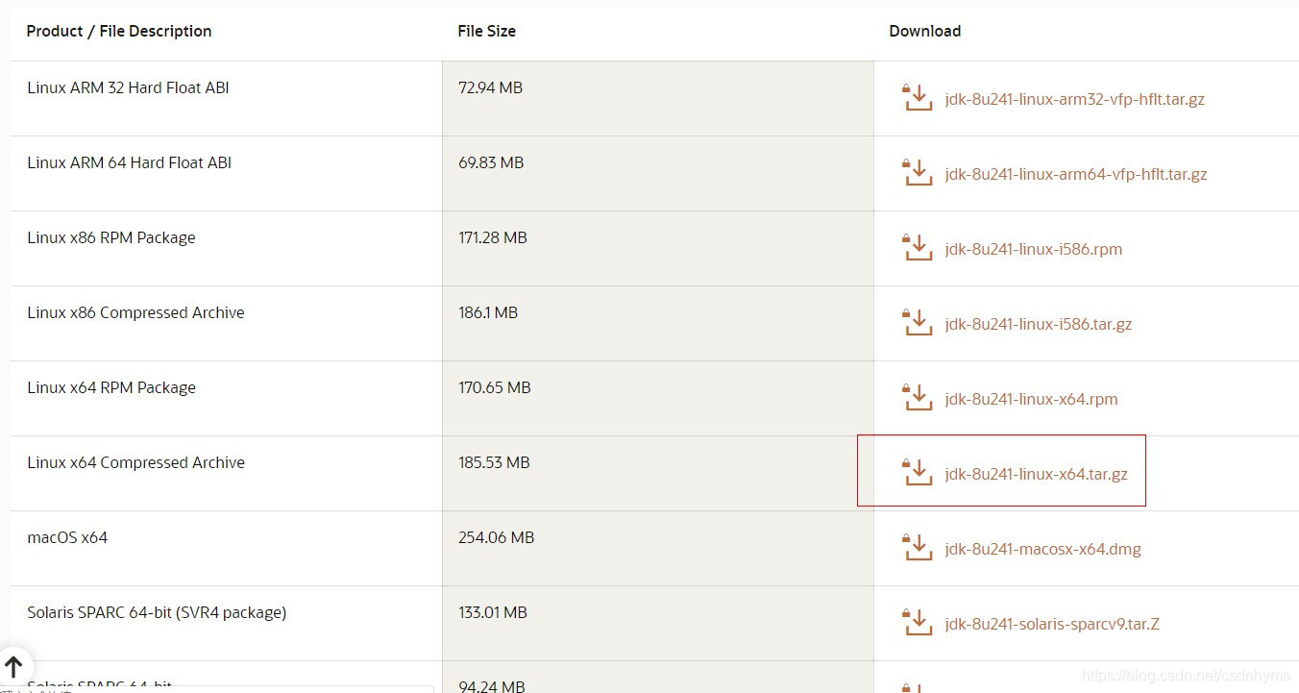
Task: Click the Download column header
Action: (924, 31)
